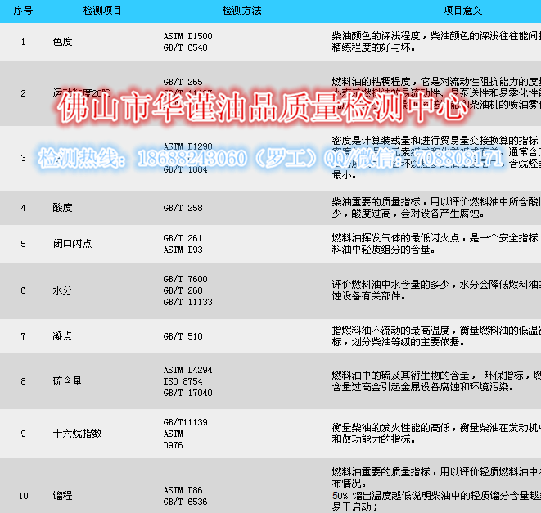Click row number 10 in 序号 column
Screen dimensions: 541x513
(23, 496)
